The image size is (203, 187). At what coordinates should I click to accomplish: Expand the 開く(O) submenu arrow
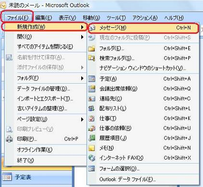[x=82, y=37]
